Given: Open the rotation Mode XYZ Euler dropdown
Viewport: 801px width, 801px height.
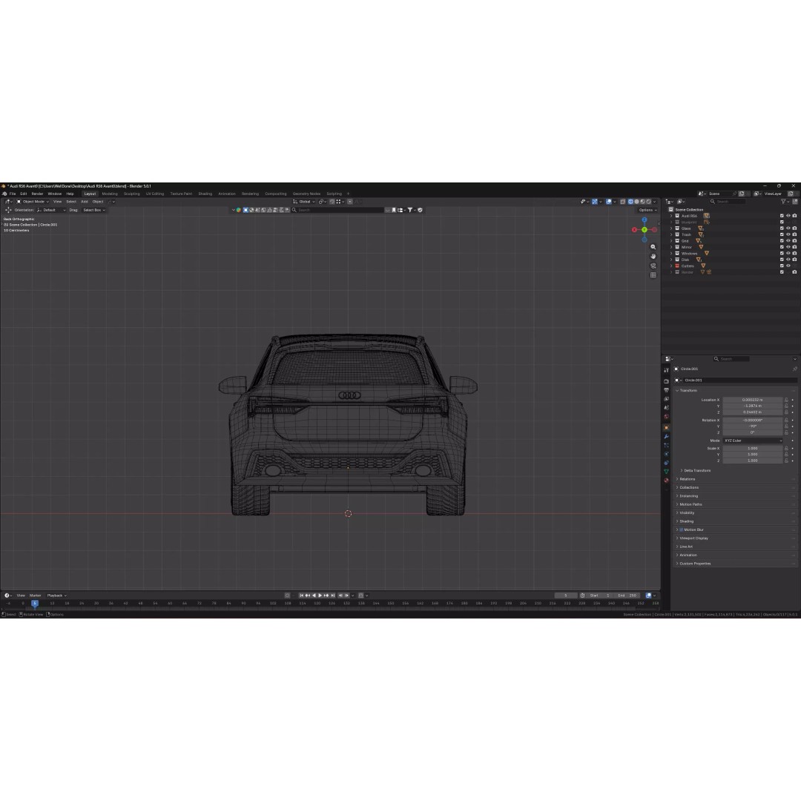Looking at the screenshot, I should click(753, 441).
